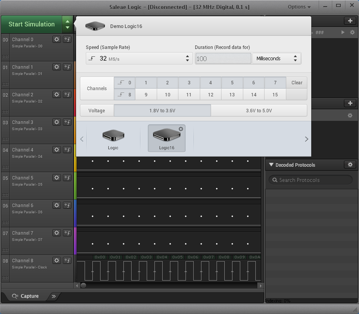Image resolution: width=359 pixels, height=314 pixels.
Task: Open Channel 2 settings gear
Action: 57,94
